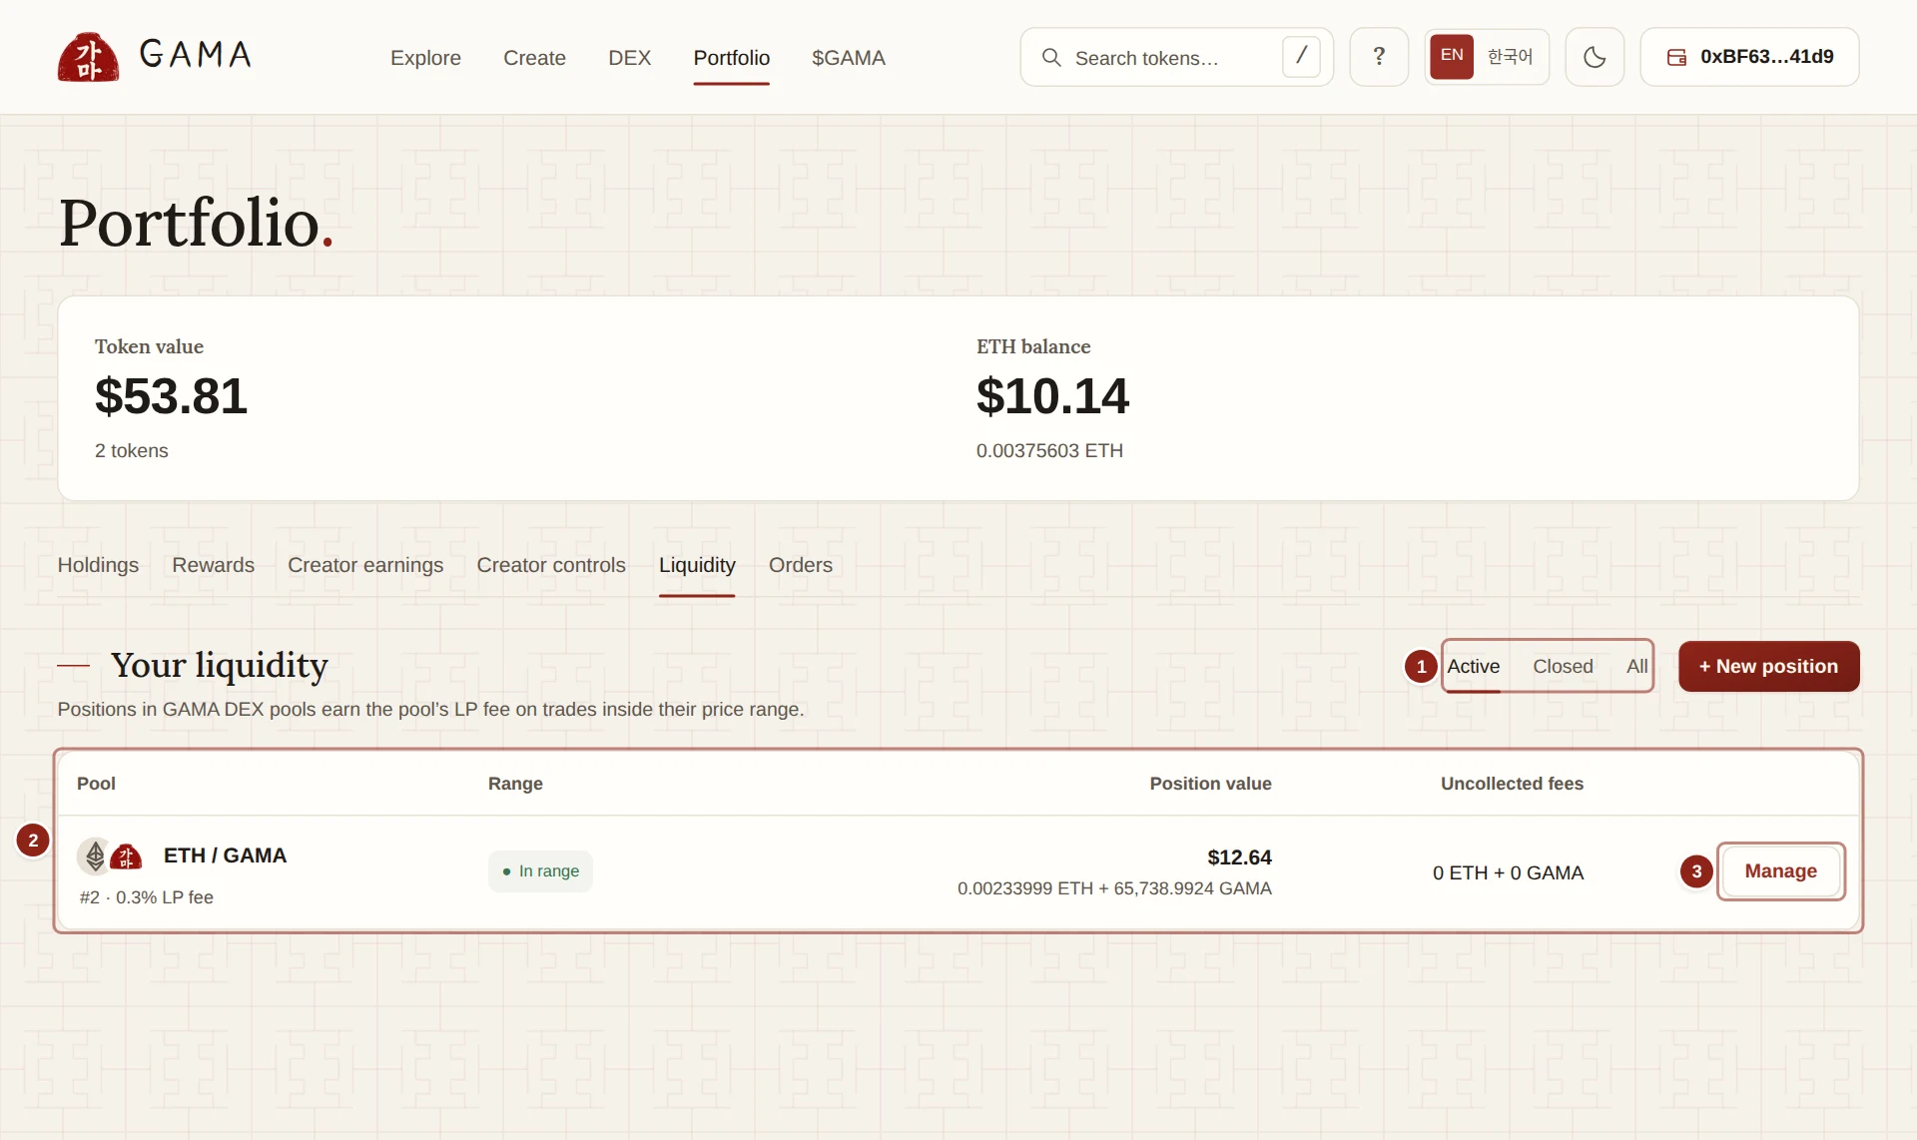This screenshot has height=1140, width=1917.
Task: Click the search magnifier icon
Action: (x=1051, y=58)
